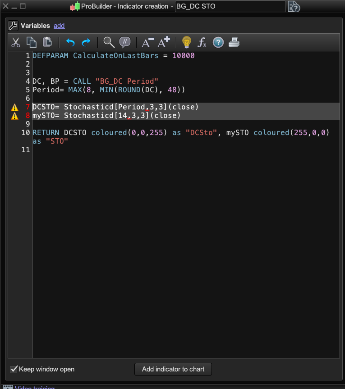This screenshot has width=345, height=389.
Task: Click the light bulb hint icon
Action: coord(186,42)
